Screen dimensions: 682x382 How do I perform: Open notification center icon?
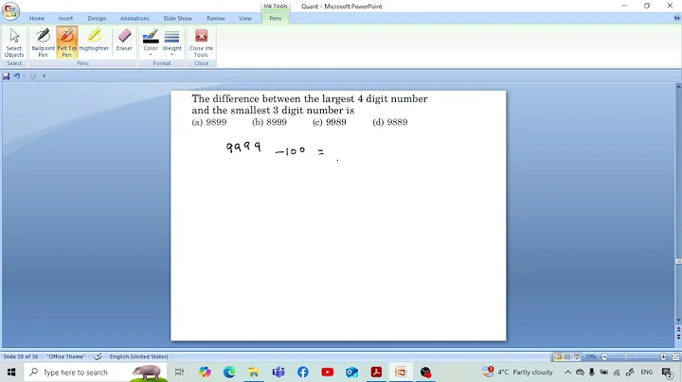tap(667, 373)
